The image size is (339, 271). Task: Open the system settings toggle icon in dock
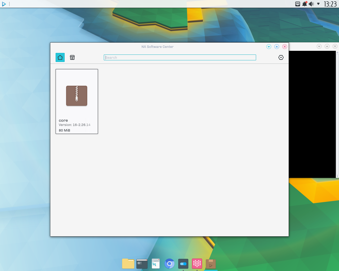click(x=183, y=264)
